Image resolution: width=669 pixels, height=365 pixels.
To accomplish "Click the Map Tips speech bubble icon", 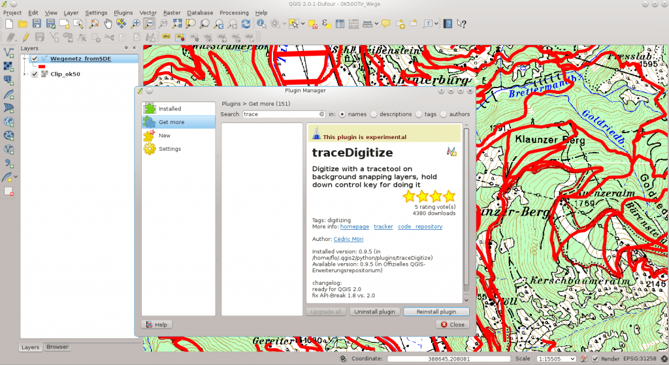I will tap(386, 24).
